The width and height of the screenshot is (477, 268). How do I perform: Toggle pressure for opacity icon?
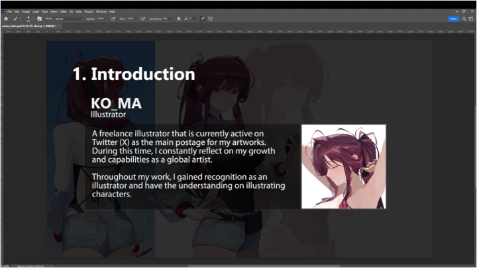click(x=113, y=19)
